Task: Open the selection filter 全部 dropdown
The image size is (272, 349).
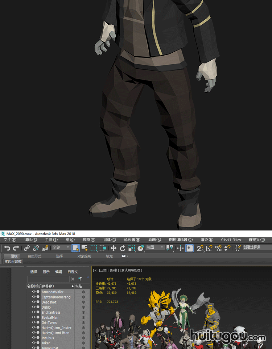Action: (61, 248)
